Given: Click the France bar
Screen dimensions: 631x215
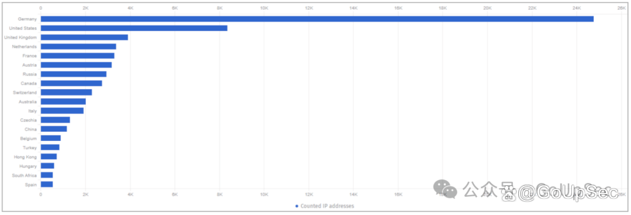Looking at the screenshot, I should pyautogui.click(x=77, y=56).
